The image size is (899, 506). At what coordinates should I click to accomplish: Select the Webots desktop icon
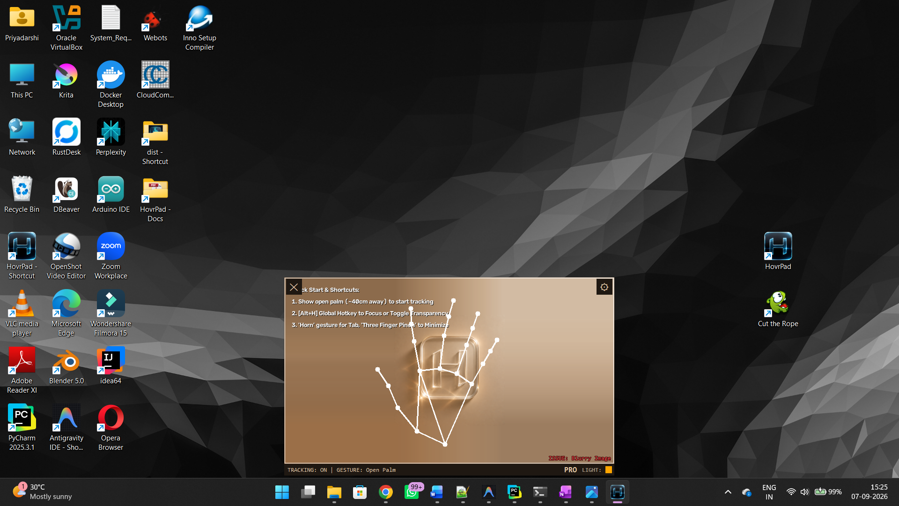[x=155, y=23]
